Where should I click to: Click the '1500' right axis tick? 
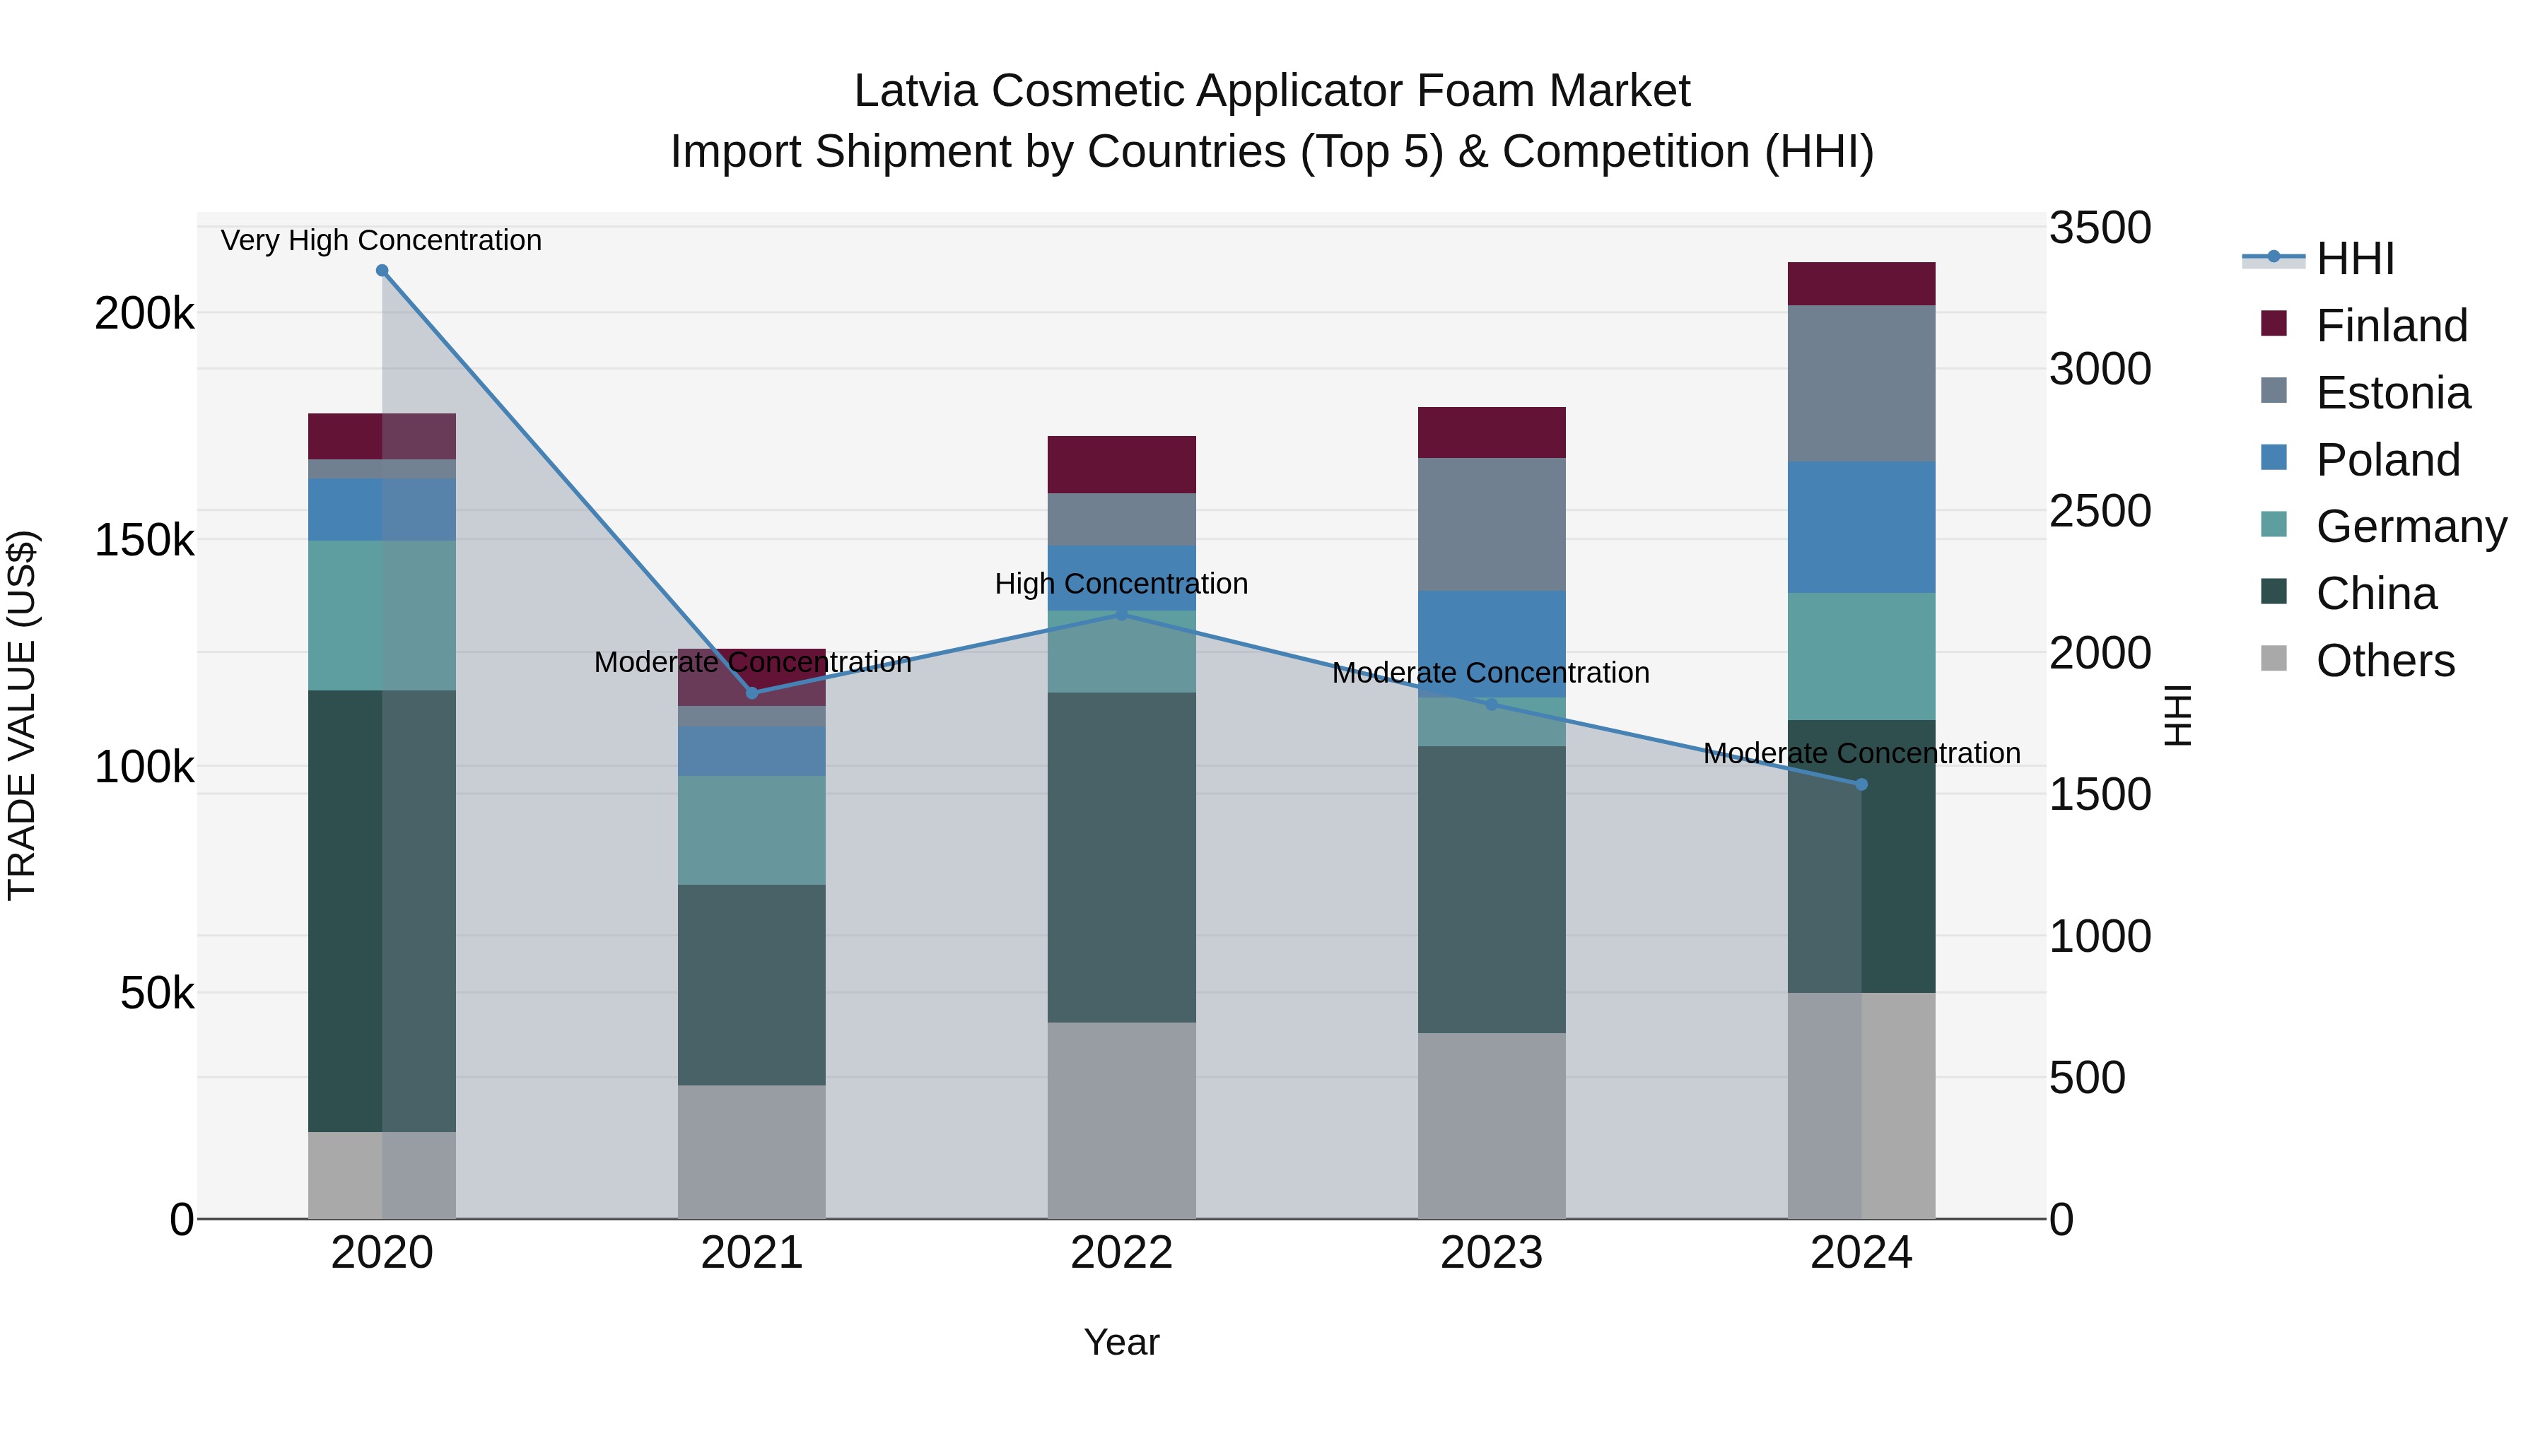click(2100, 794)
